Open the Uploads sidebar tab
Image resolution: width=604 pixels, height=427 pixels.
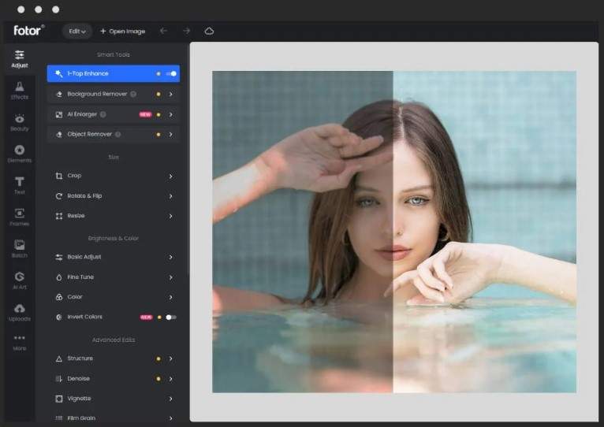click(x=19, y=312)
